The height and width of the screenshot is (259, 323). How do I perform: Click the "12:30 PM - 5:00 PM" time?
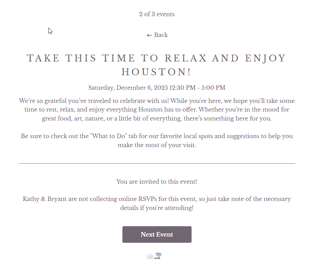(197, 88)
